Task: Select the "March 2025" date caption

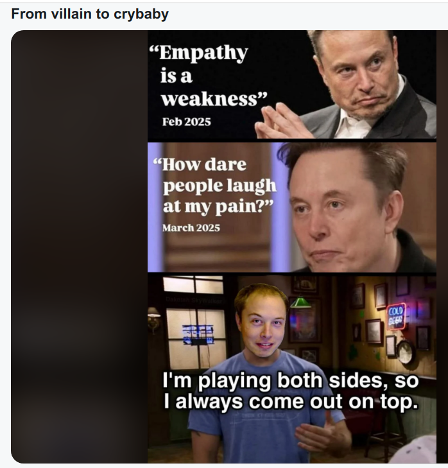Action: tap(191, 228)
